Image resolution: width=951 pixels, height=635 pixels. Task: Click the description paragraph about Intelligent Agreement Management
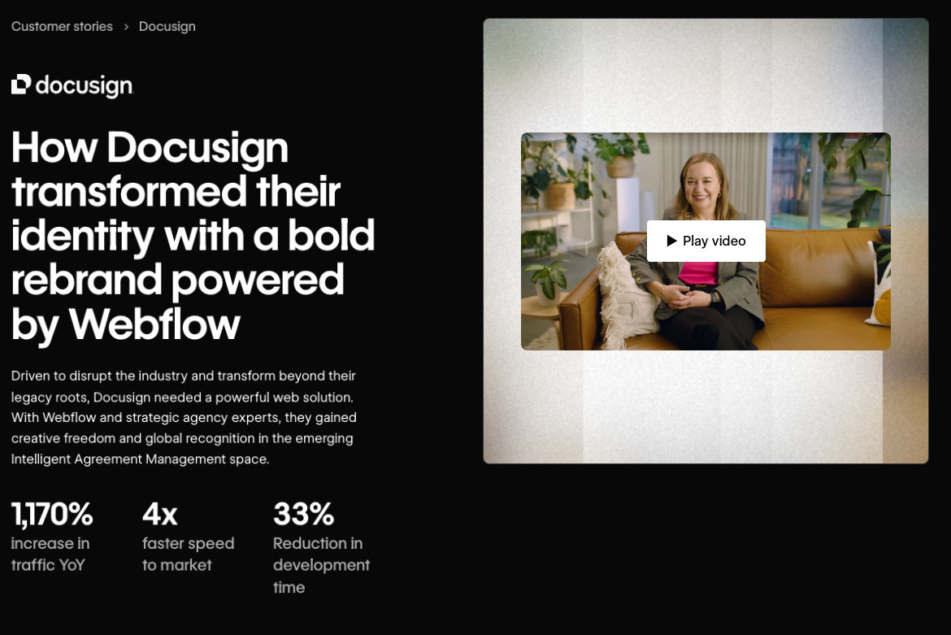click(x=184, y=417)
